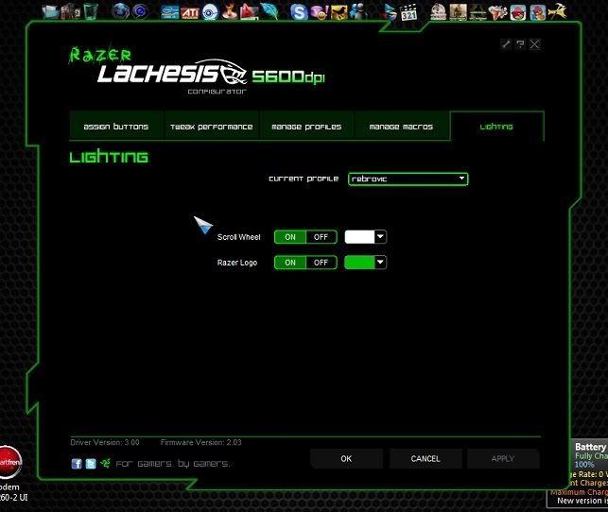Viewport: 608px width, 512px height.
Task: Click the Scroll Wheel label
Action: point(239,237)
